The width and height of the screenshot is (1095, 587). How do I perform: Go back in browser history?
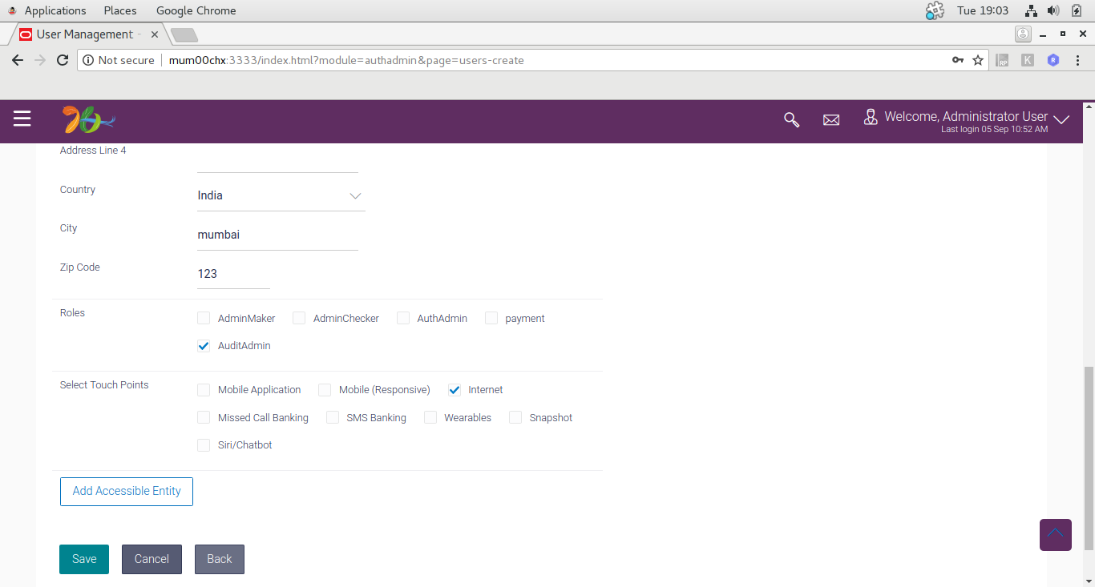coord(18,60)
